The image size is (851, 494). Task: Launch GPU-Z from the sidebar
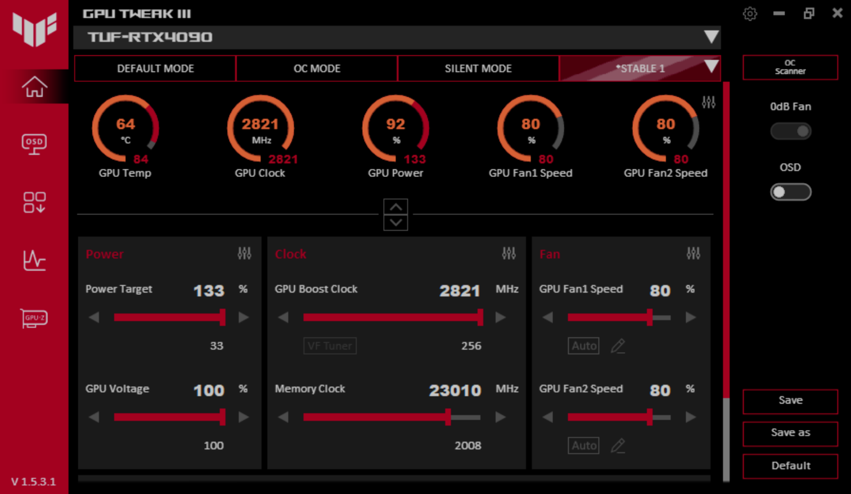(x=34, y=318)
